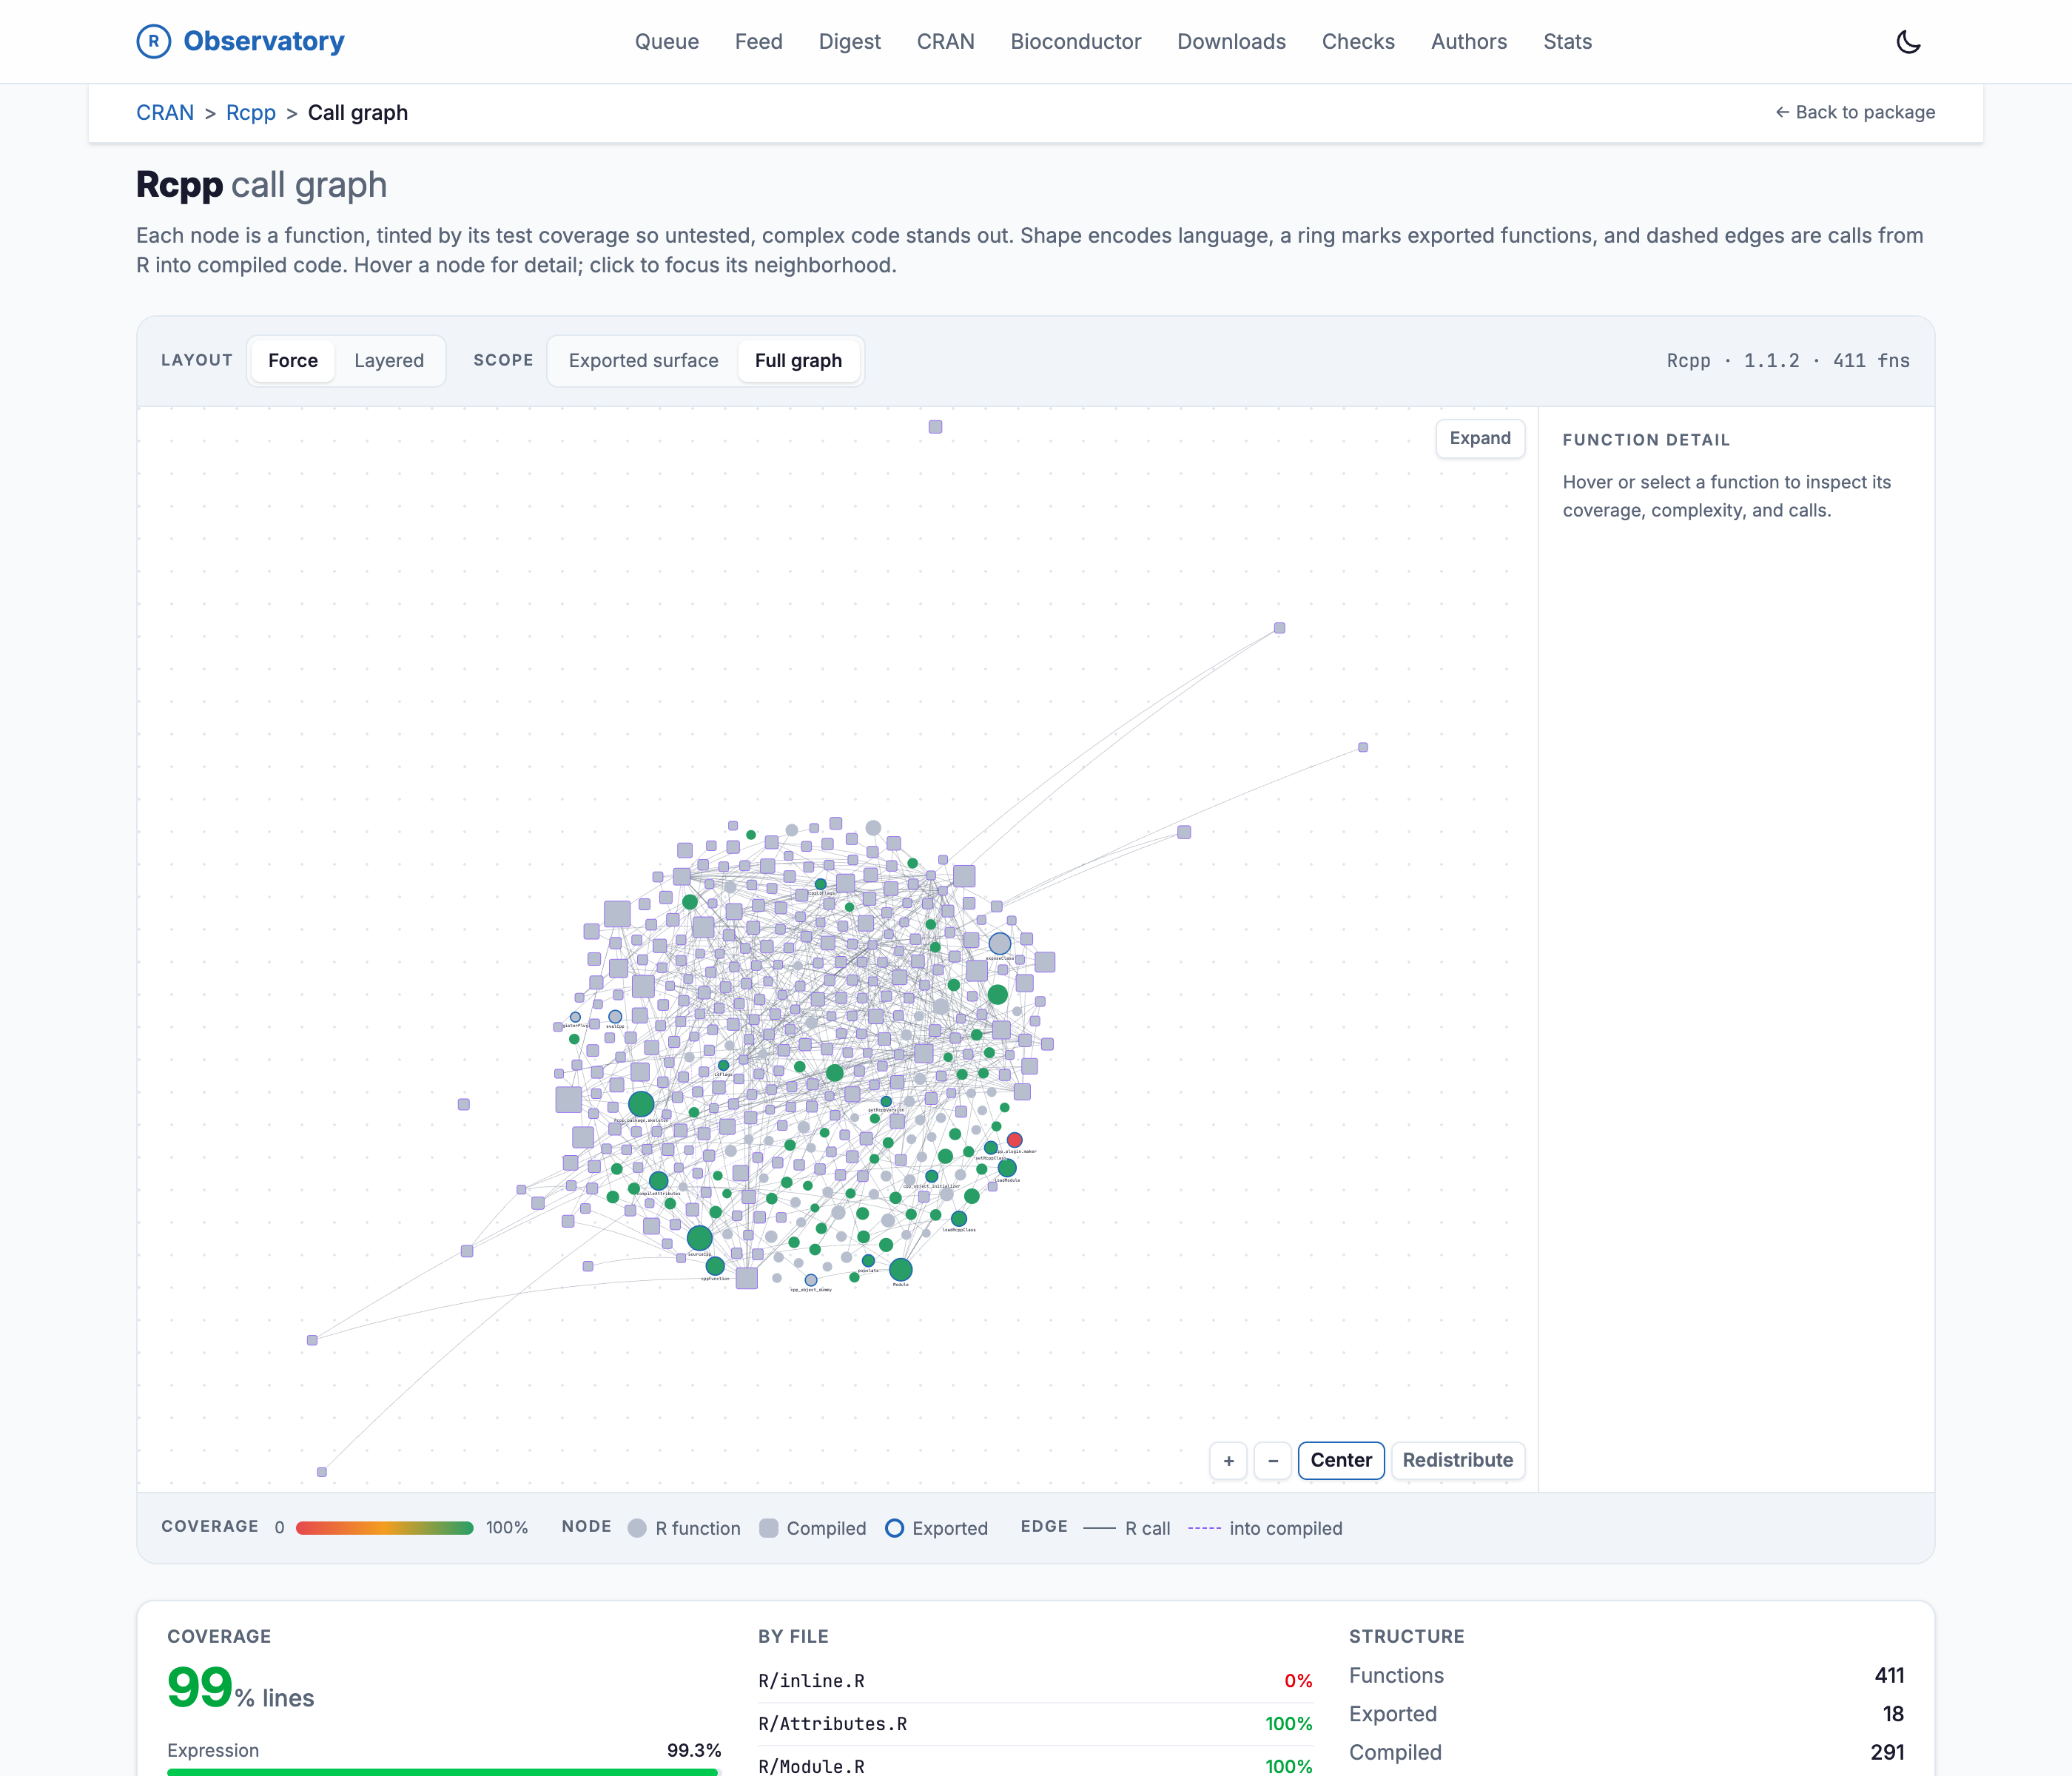Select the Module function node
Image resolution: width=2072 pixels, height=1776 pixels.
(x=900, y=1270)
